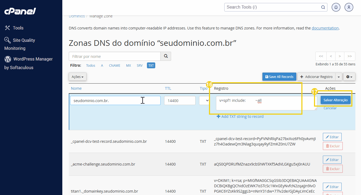Viewport: 361px width, 195px height.
Task: Open Site Quality Monitoring
Action: 20,44
